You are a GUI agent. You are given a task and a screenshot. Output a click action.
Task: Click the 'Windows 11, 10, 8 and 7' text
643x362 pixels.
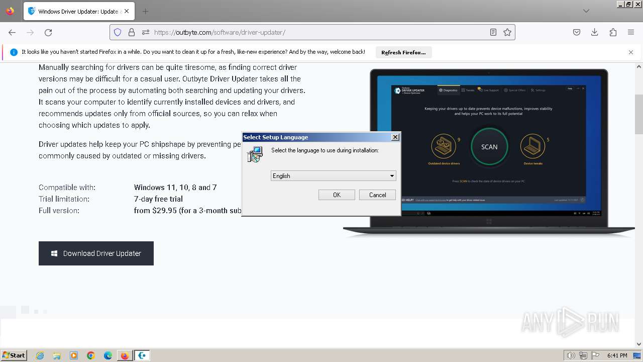175,188
